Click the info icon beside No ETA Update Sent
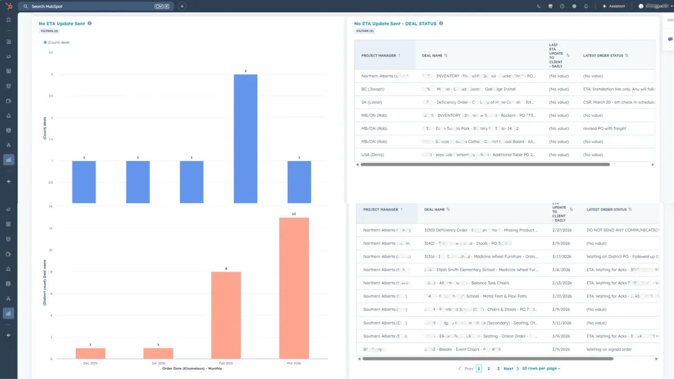The height and width of the screenshot is (379, 674). (x=89, y=24)
